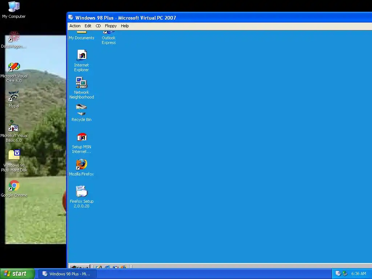Launch the DataWagon shortcut

click(x=14, y=40)
